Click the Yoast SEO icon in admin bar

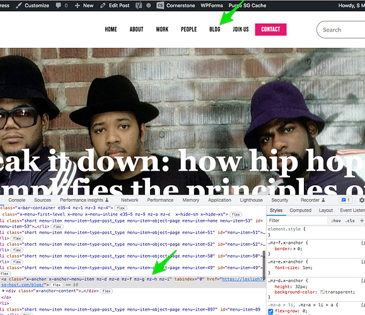(x=139, y=5)
